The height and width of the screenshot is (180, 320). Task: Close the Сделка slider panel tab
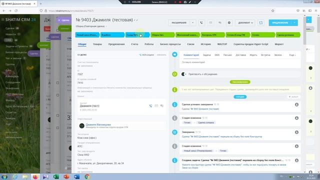click(59, 20)
